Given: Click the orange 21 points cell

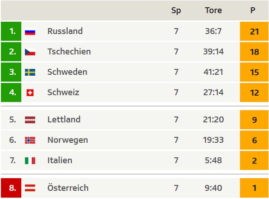Looking at the screenshot, I should 254,31.
